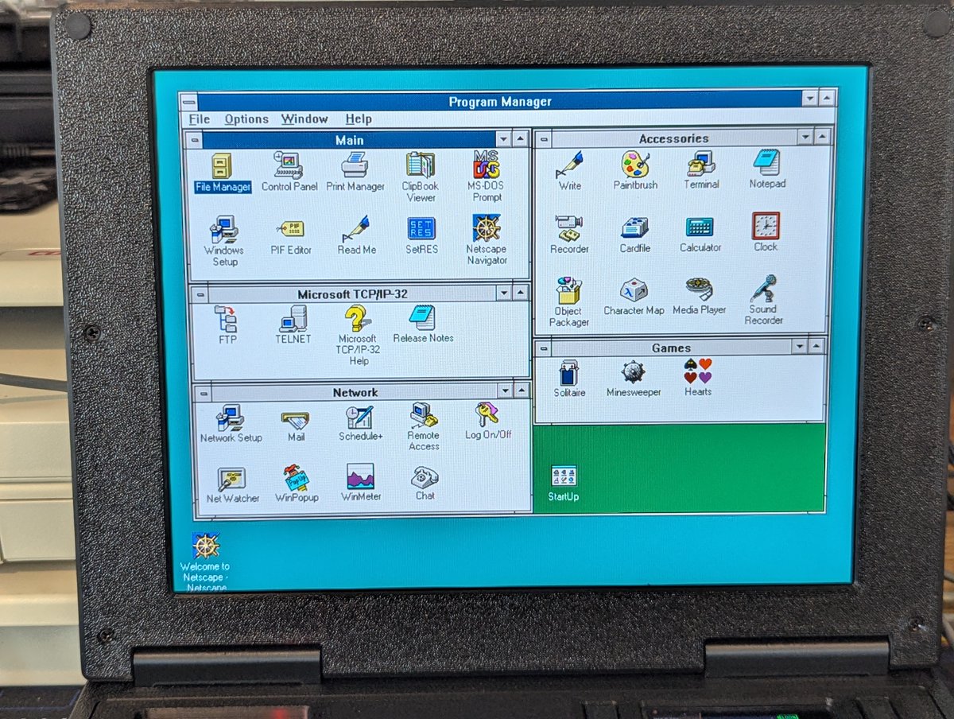The height and width of the screenshot is (719, 954).
Task: Click the Program Manager title bar
Action: pyautogui.click(x=499, y=100)
